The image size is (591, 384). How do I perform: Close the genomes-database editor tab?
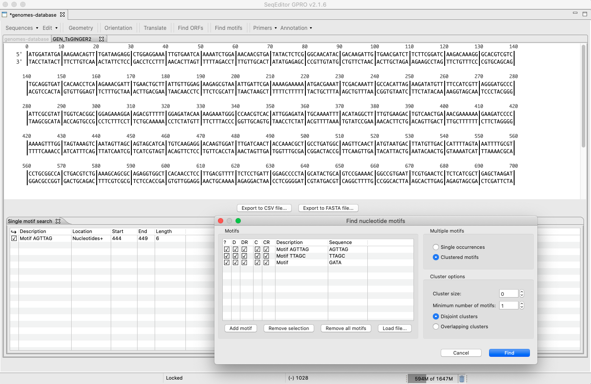[x=62, y=14]
